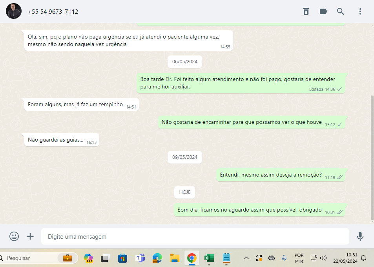Click contact number +55 54 9673-7112
The image size is (374, 267).
point(53,12)
